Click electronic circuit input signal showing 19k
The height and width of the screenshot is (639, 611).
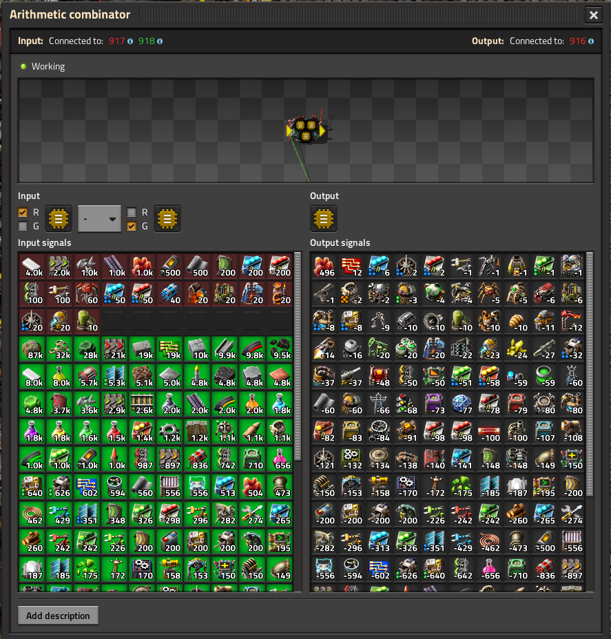(170, 348)
